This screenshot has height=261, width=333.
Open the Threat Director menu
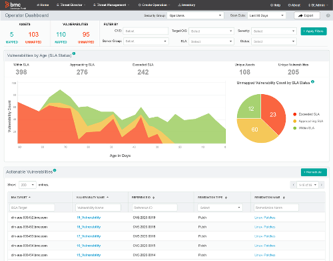click(71, 5)
